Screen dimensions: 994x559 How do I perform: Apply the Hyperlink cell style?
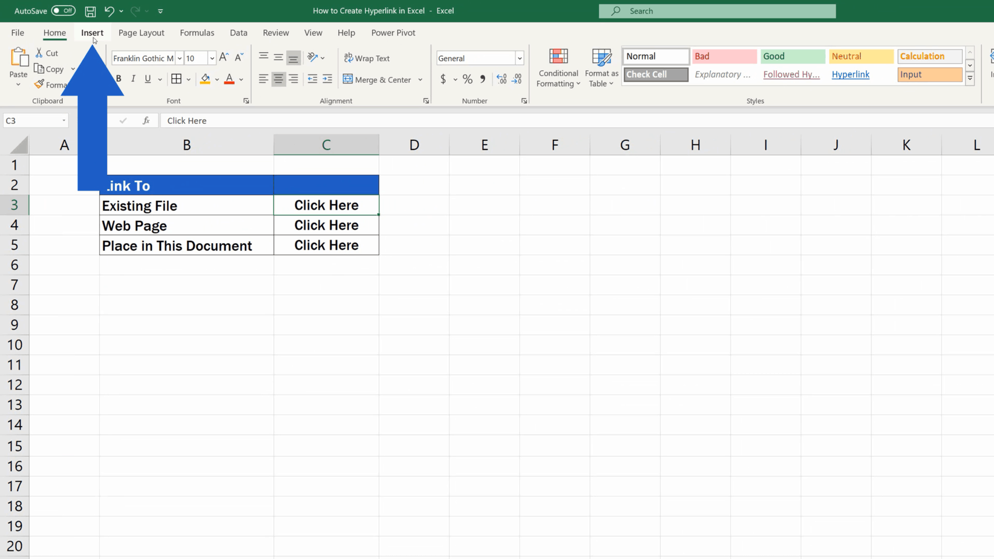851,74
